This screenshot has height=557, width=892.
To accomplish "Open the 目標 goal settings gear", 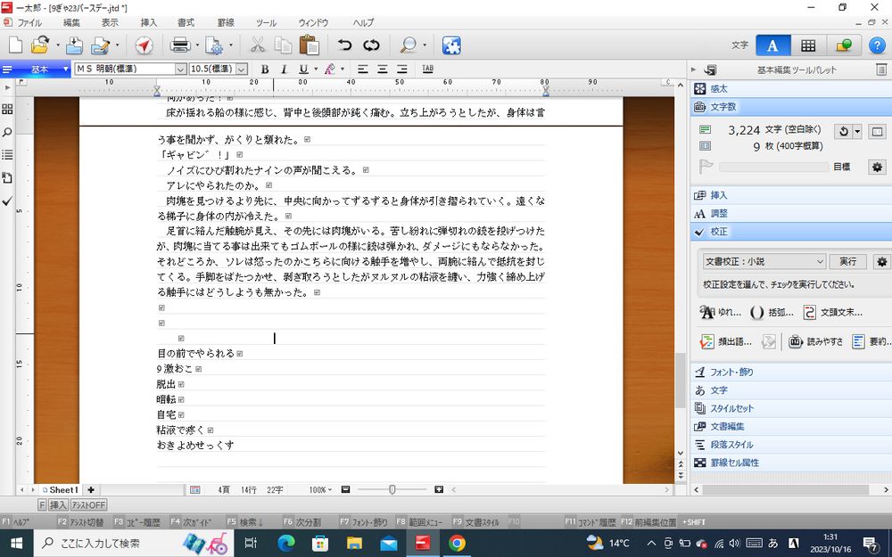I will pos(877,168).
